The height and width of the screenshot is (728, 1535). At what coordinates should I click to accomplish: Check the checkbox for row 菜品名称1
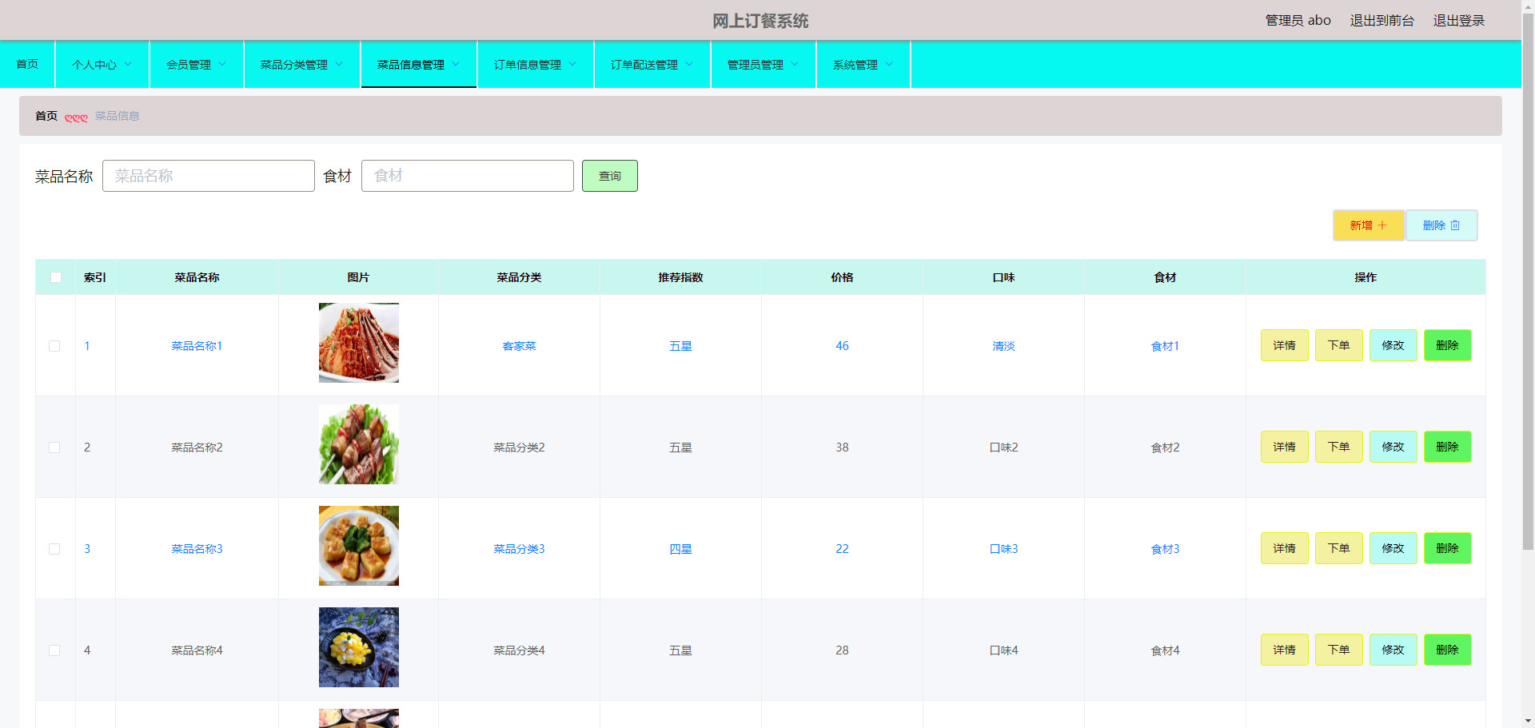tap(54, 346)
